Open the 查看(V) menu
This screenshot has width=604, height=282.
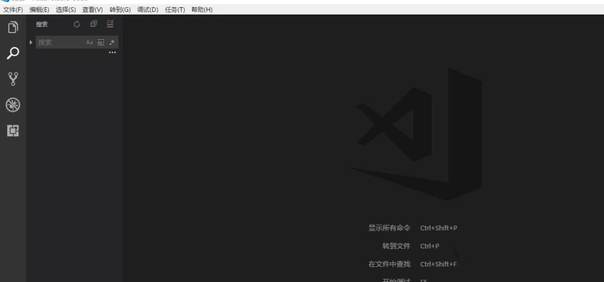[x=92, y=10]
